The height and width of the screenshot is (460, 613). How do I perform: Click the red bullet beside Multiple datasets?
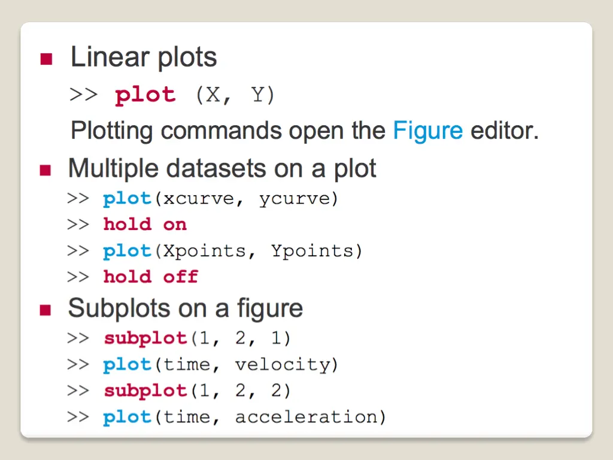tap(45, 170)
